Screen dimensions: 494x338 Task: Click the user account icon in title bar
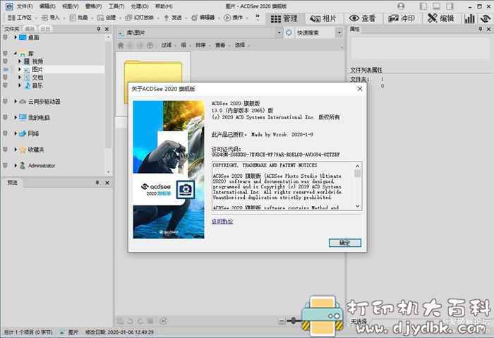(x=401, y=6)
